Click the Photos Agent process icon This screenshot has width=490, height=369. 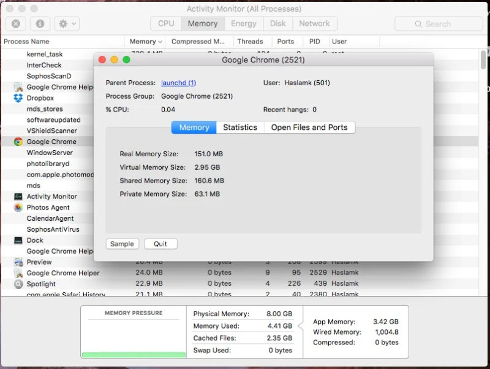(18, 207)
